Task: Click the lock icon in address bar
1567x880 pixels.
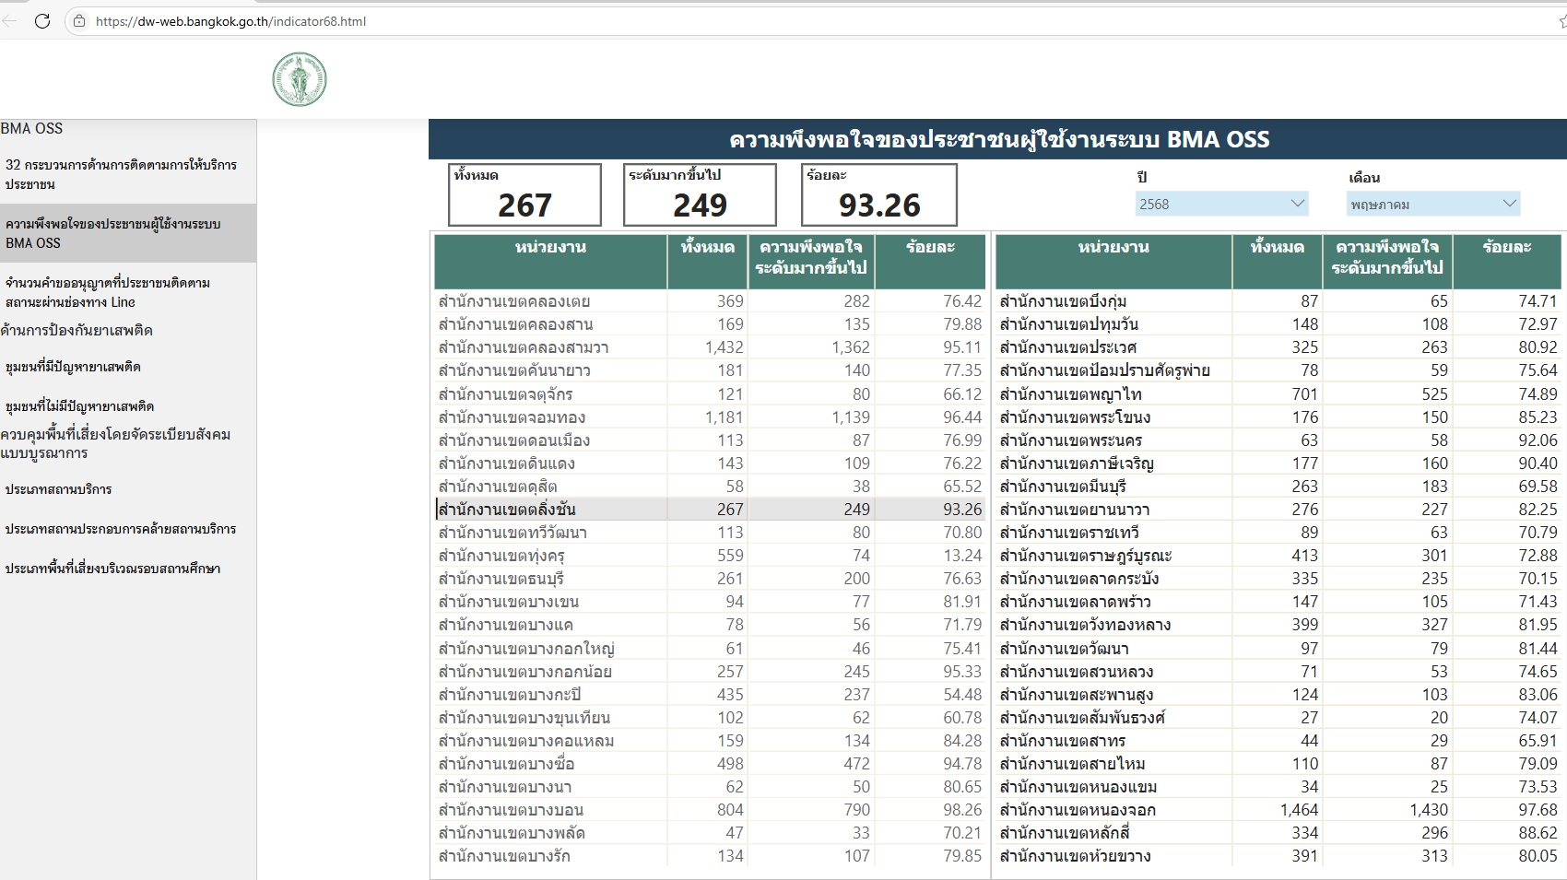Action: (79, 21)
